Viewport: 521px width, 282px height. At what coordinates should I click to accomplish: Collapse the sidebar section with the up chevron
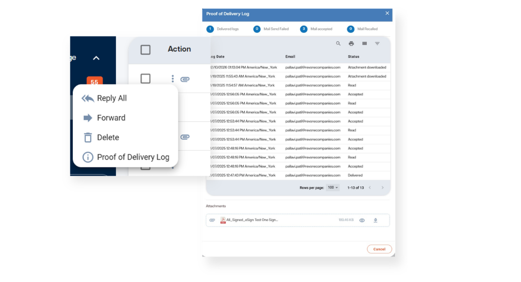pos(96,58)
